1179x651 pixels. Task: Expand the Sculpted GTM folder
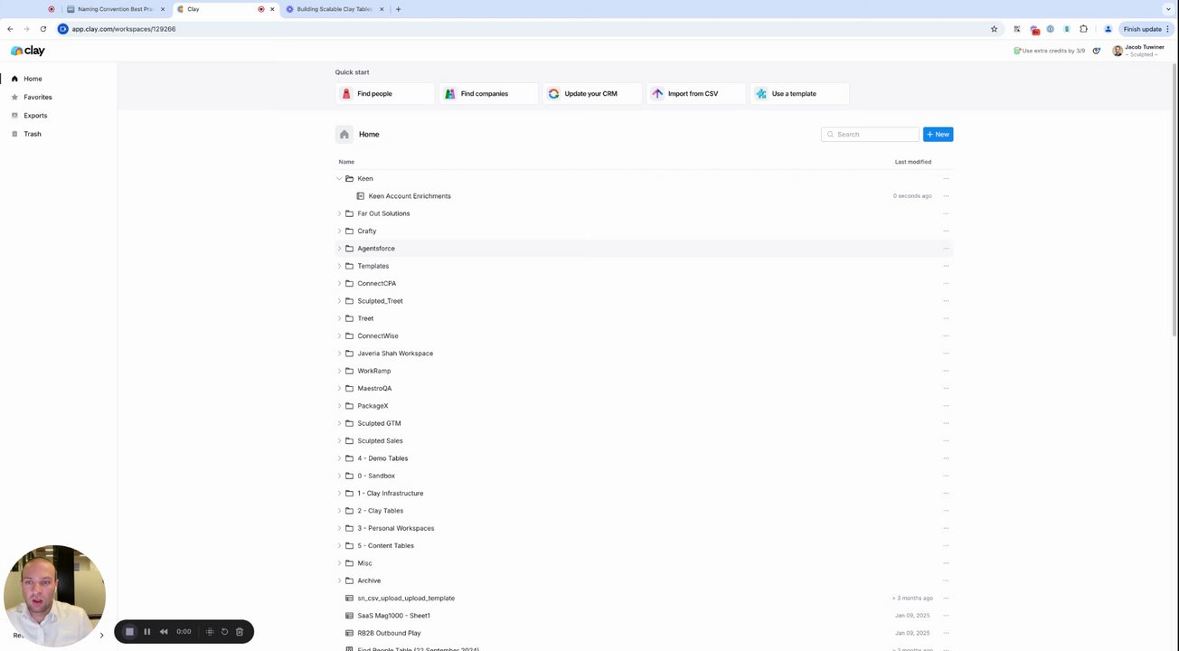coord(339,423)
